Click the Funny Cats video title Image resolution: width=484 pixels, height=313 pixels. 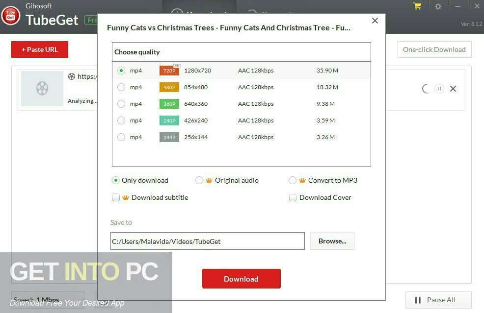point(229,28)
